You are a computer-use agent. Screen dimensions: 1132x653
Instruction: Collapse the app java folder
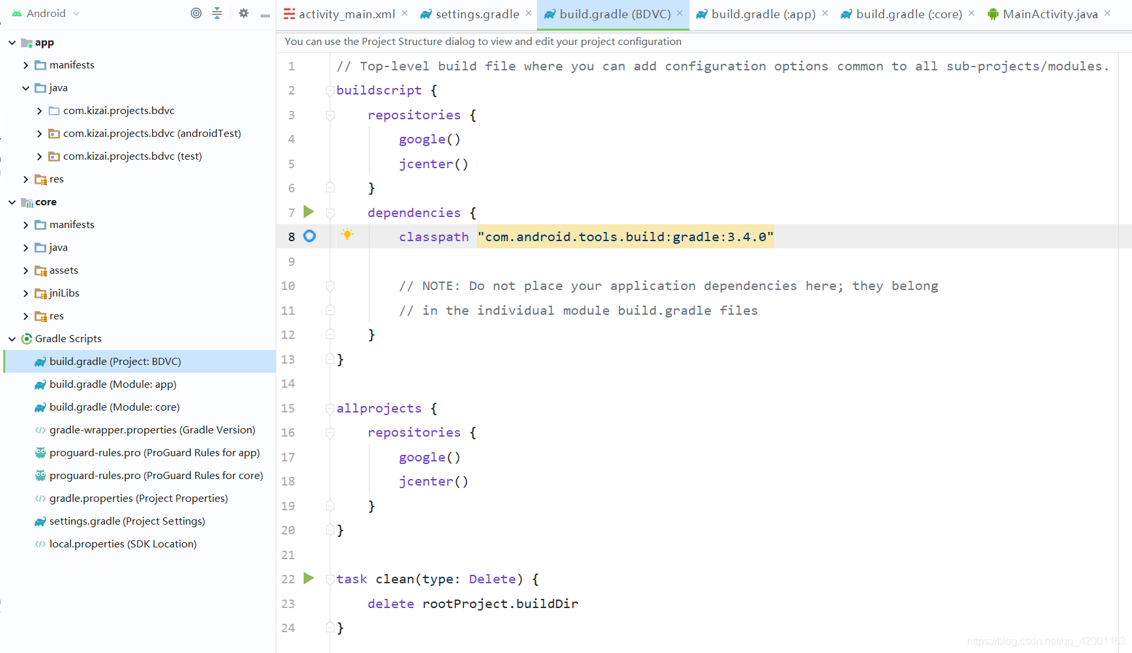(x=25, y=88)
